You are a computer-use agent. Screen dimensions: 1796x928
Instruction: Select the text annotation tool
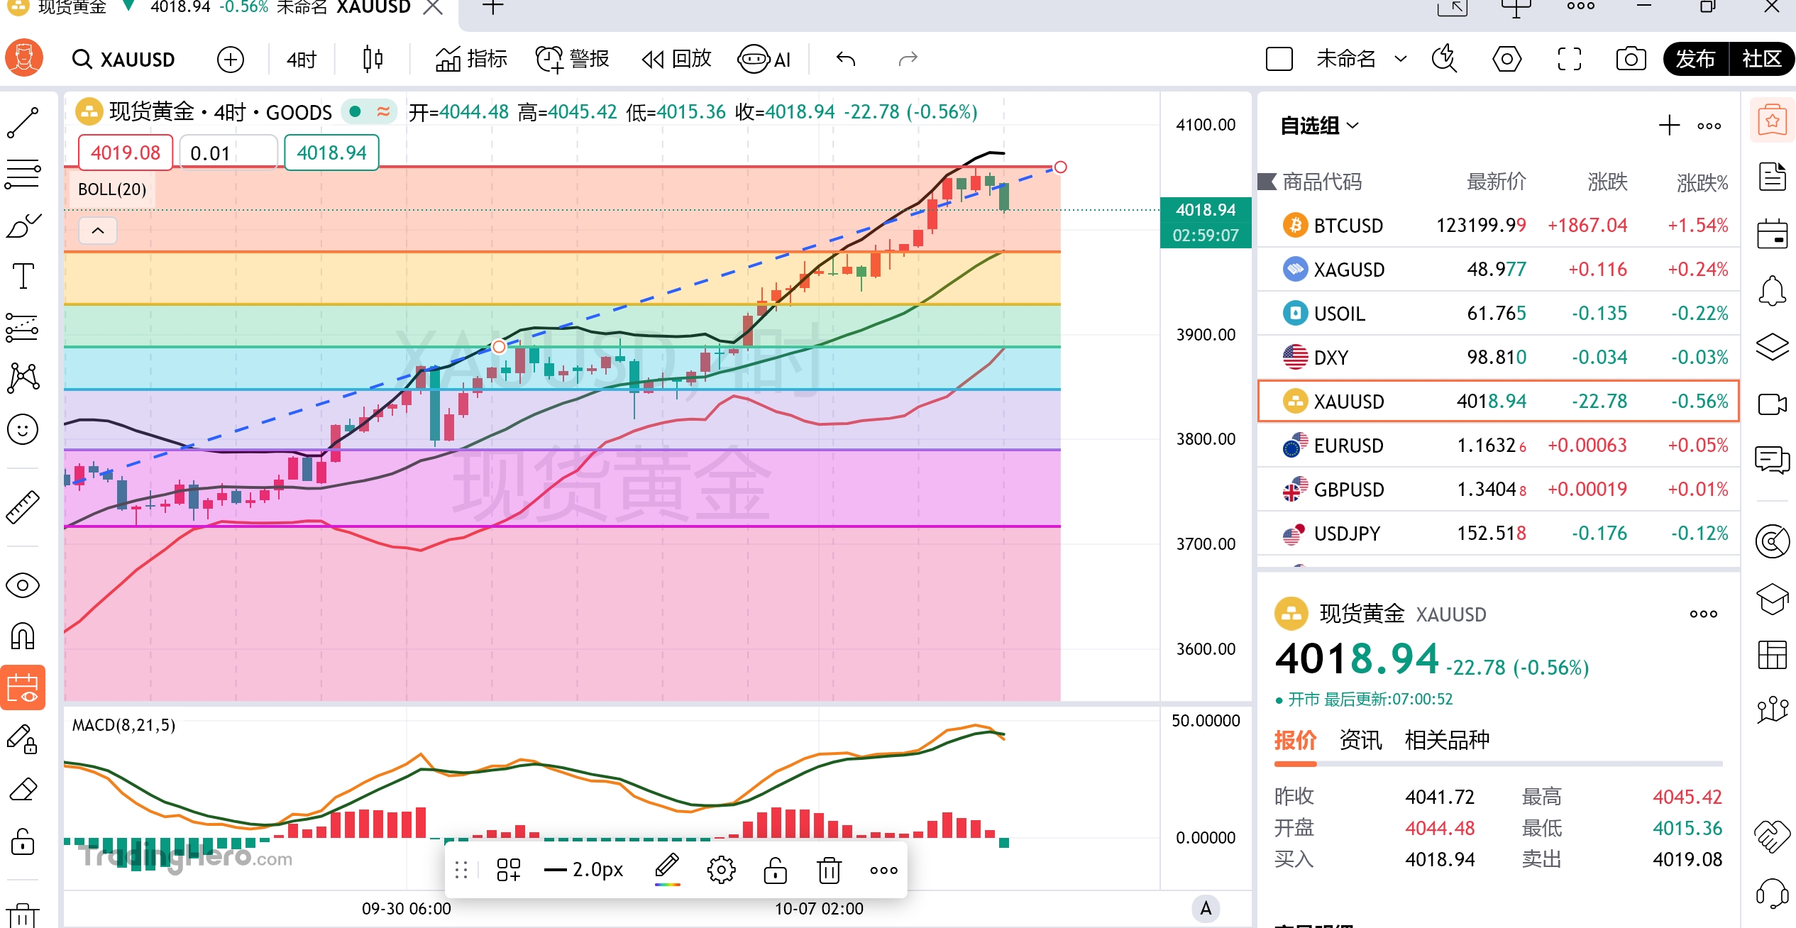coord(23,275)
